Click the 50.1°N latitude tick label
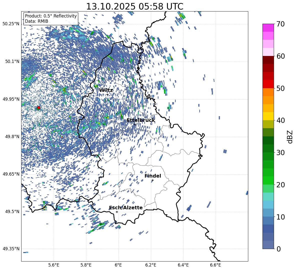 (12, 61)
